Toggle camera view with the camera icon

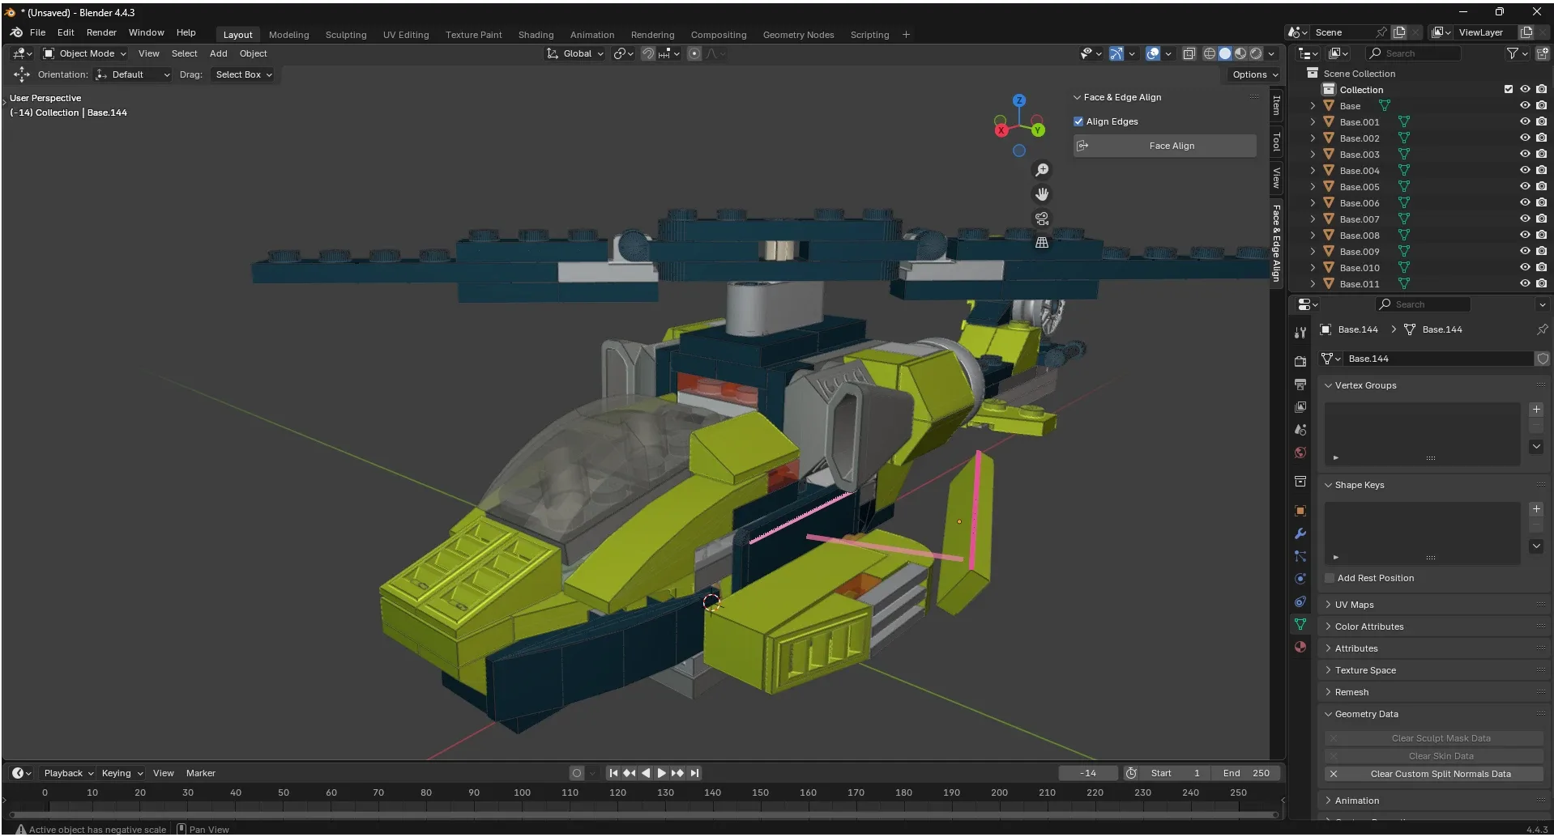point(1042,219)
